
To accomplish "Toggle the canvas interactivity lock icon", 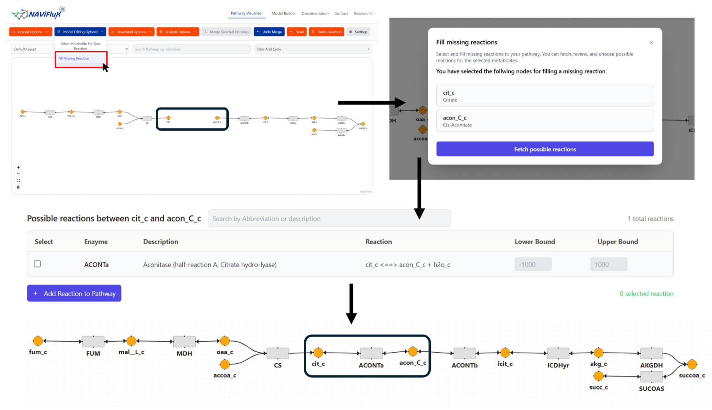I will [18, 187].
